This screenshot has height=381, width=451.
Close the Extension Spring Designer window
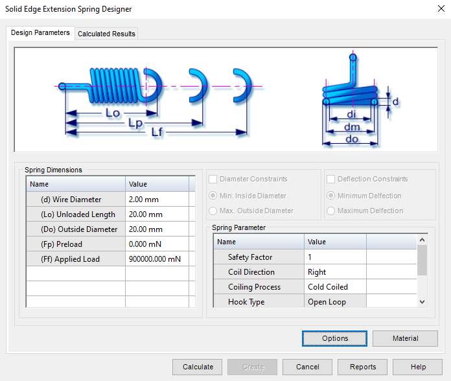pyautogui.click(x=441, y=8)
